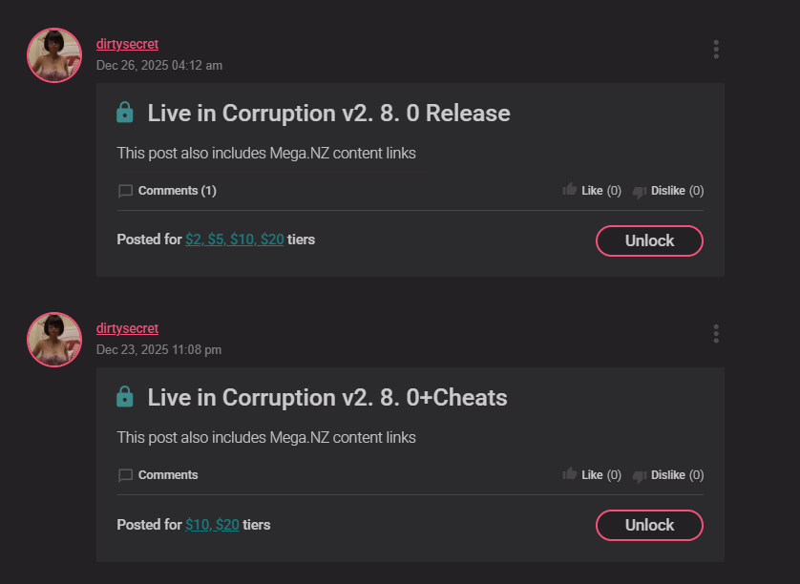This screenshot has height=584, width=800.
Task: Click thumbs-up icon on the Release post
Action: click(x=570, y=190)
